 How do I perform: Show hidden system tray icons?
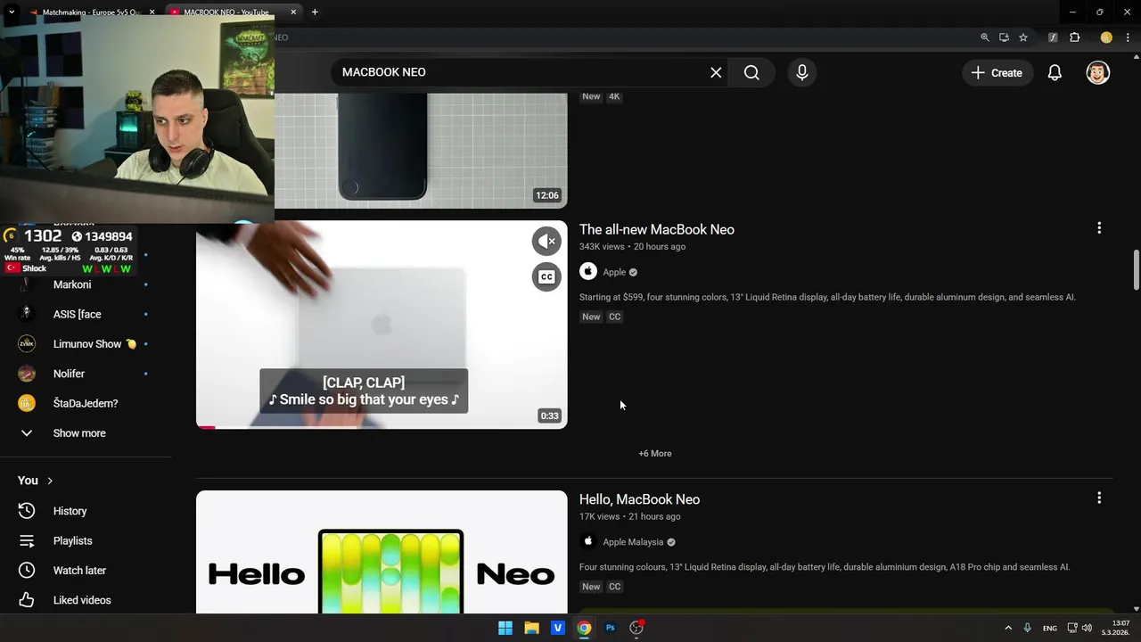coord(1008,628)
